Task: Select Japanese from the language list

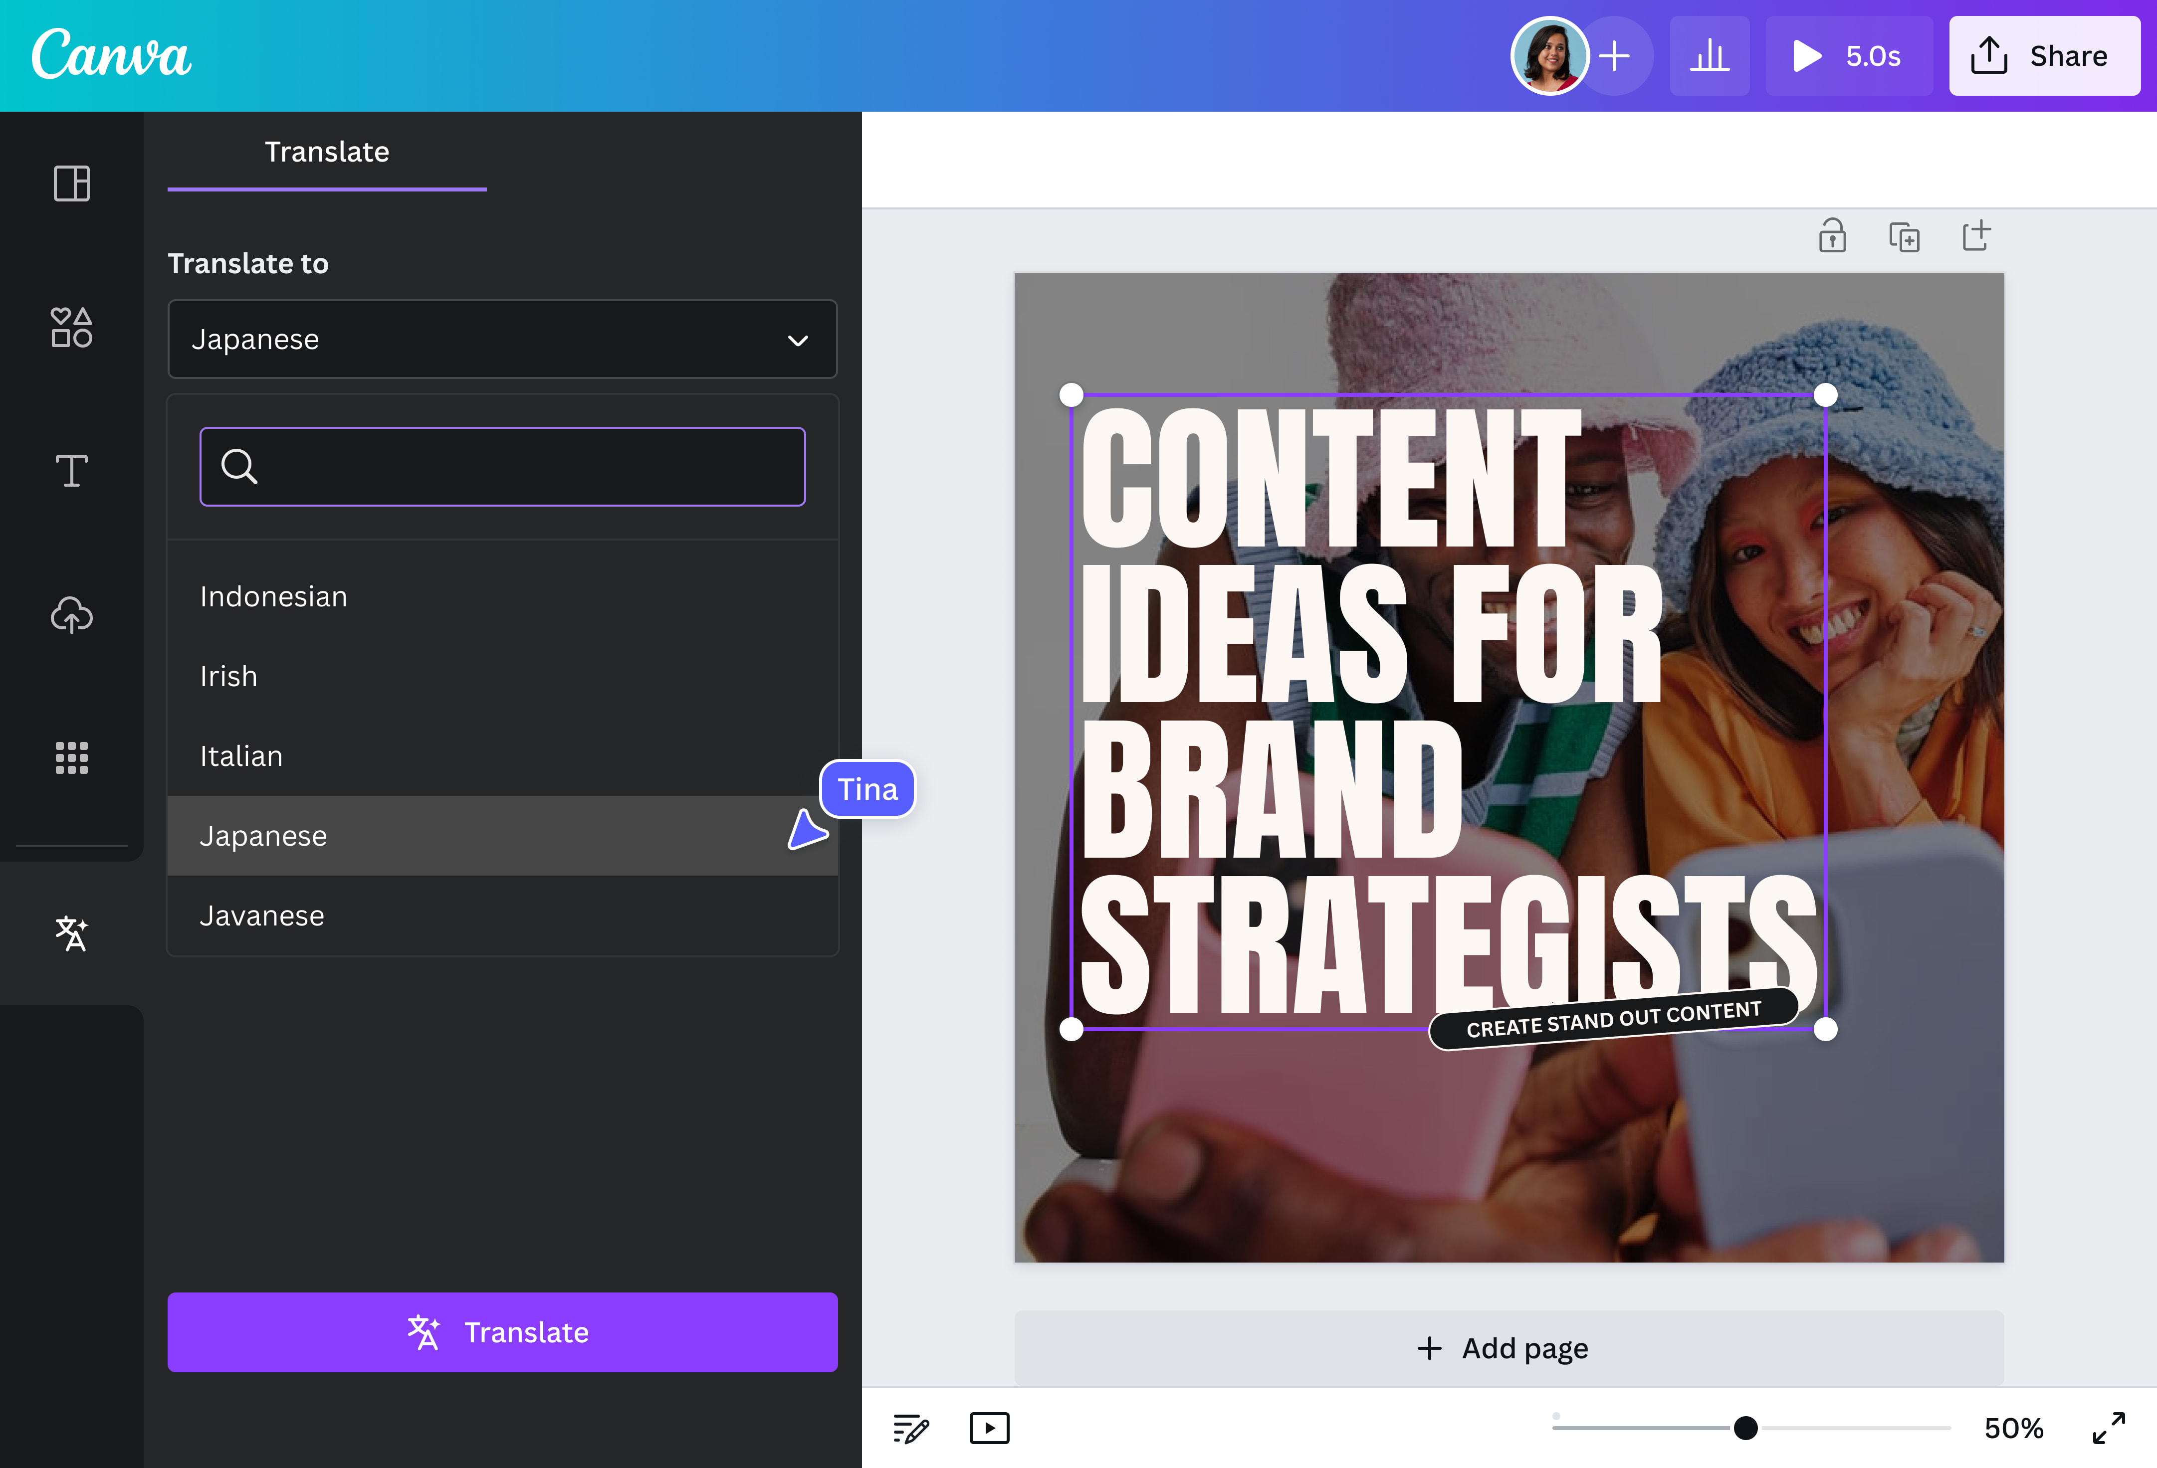Action: pyautogui.click(x=371, y=835)
